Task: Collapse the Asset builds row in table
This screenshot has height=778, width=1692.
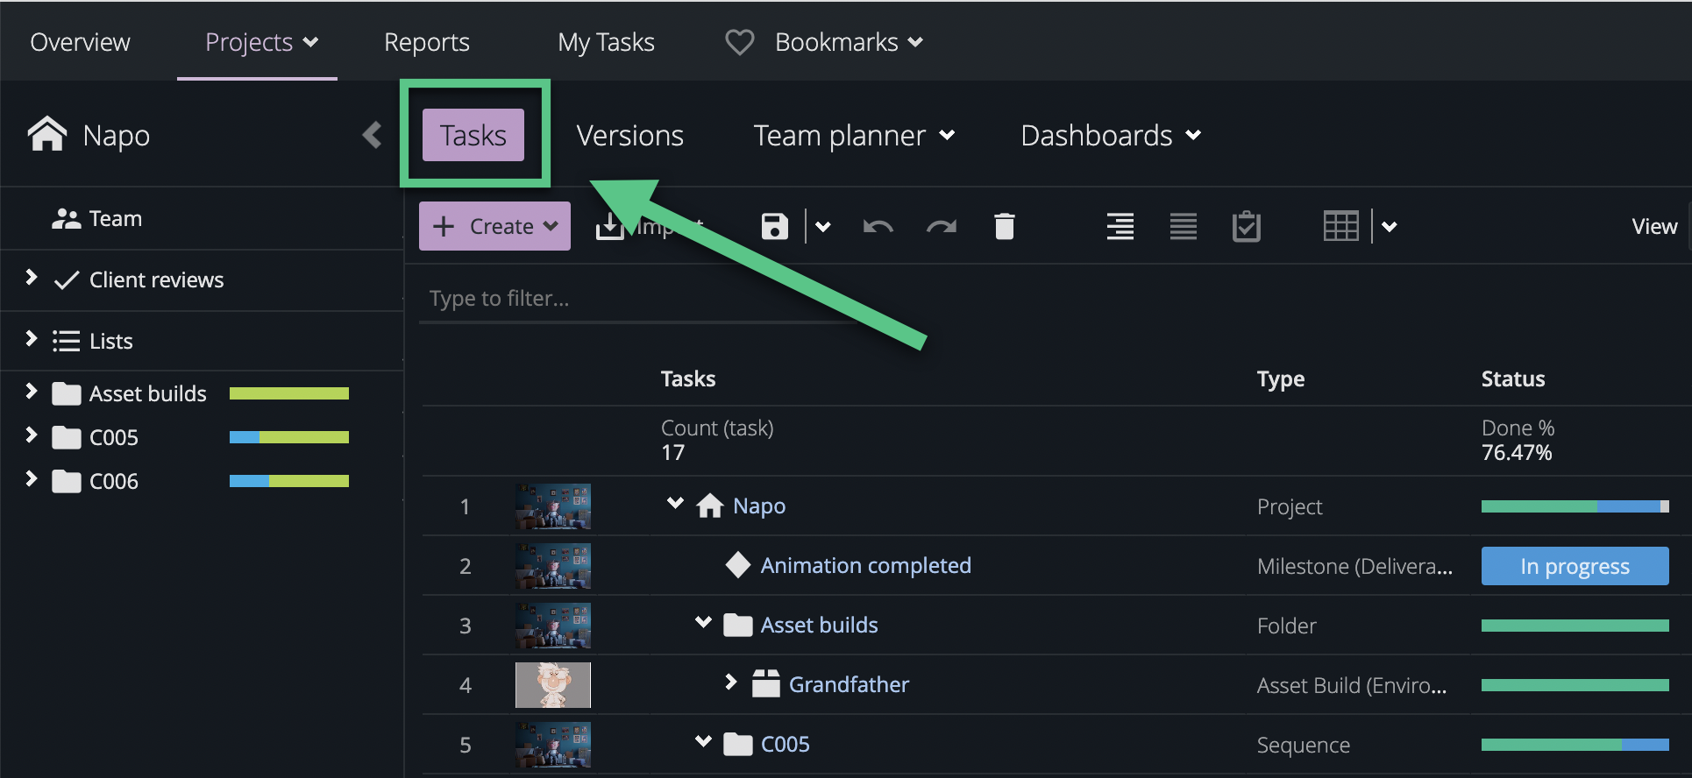Action: tap(703, 622)
